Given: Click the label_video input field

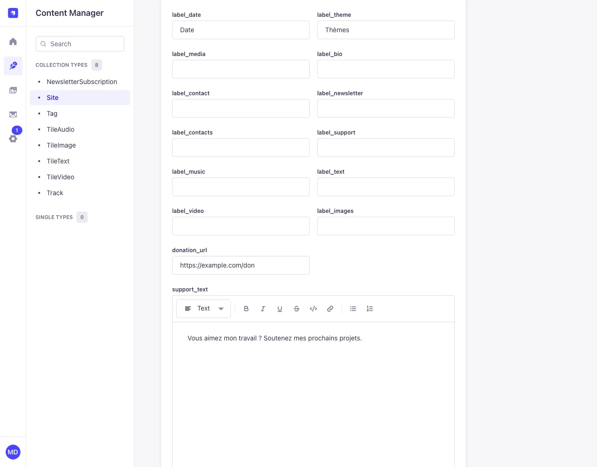Looking at the screenshot, I should coord(241,226).
